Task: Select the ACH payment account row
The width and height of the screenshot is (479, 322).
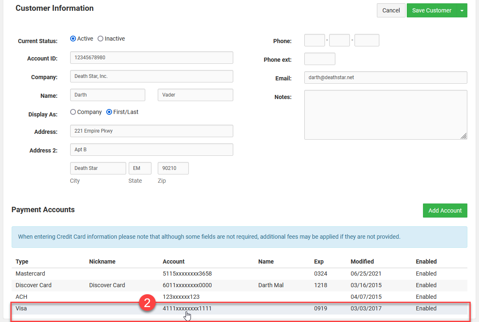Action: pyautogui.click(x=187, y=297)
